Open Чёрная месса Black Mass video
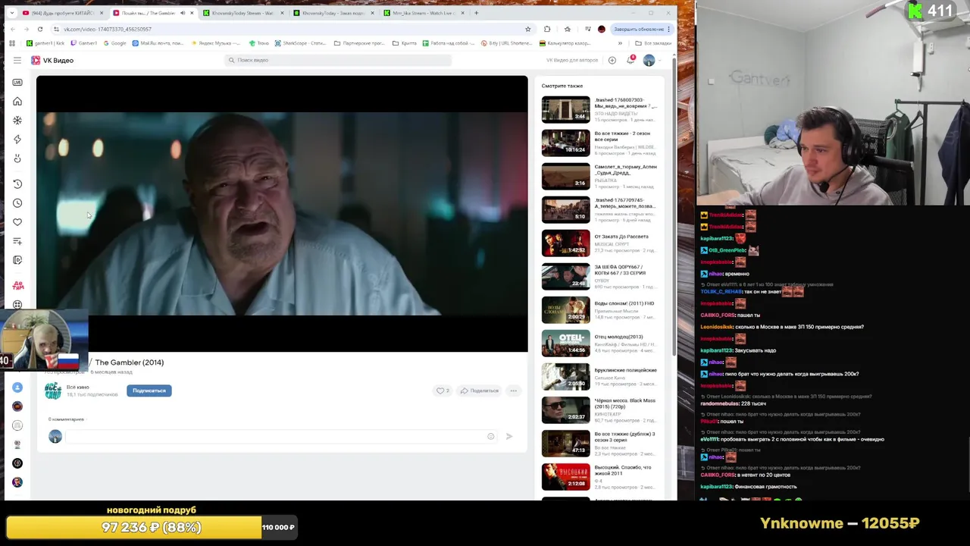The width and height of the screenshot is (970, 546). (x=599, y=410)
